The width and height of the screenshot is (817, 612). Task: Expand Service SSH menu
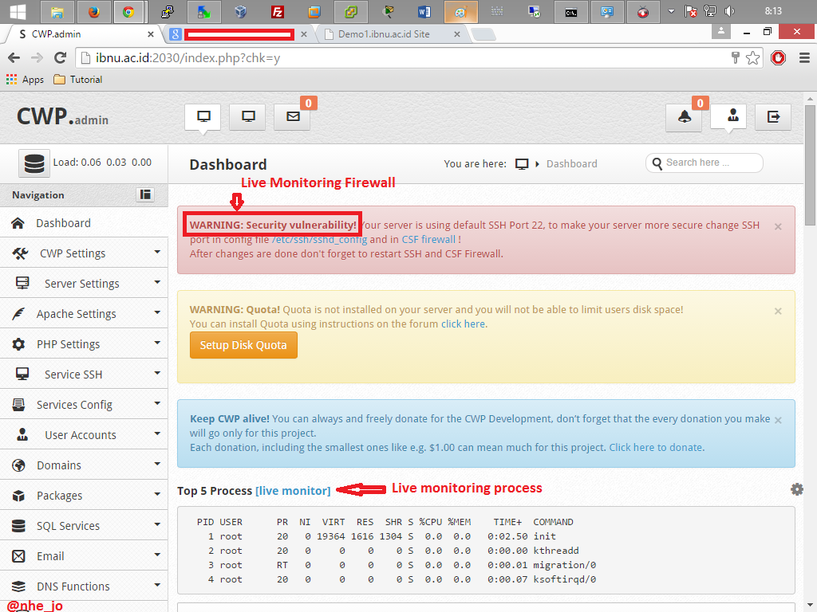point(84,375)
